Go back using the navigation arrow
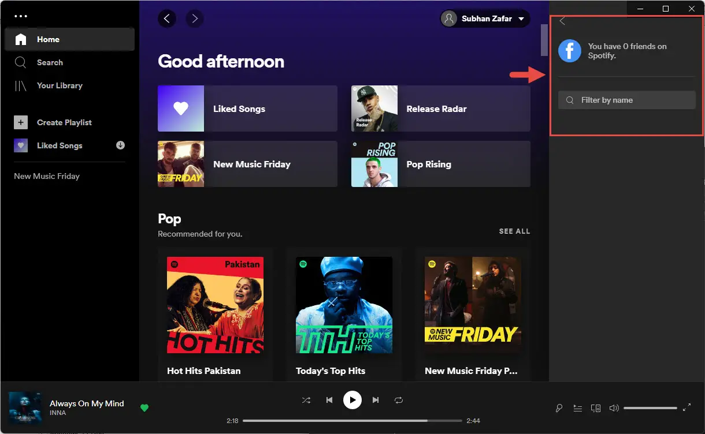Screen dimensions: 705x434 coord(167,18)
